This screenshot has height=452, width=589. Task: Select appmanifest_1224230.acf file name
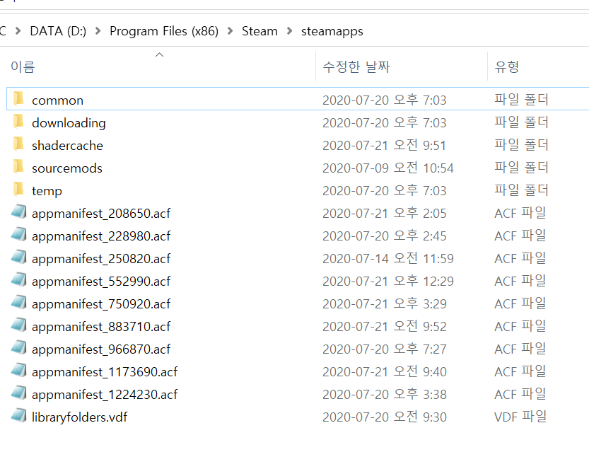105,395
